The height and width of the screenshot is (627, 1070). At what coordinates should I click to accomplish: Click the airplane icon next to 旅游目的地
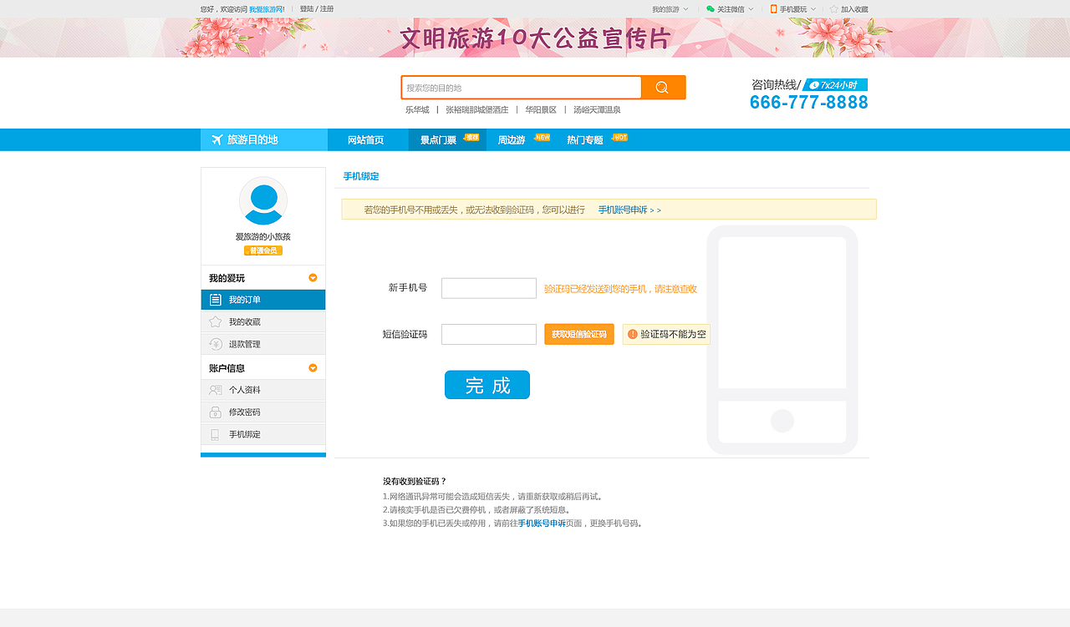tap(216, 139)
